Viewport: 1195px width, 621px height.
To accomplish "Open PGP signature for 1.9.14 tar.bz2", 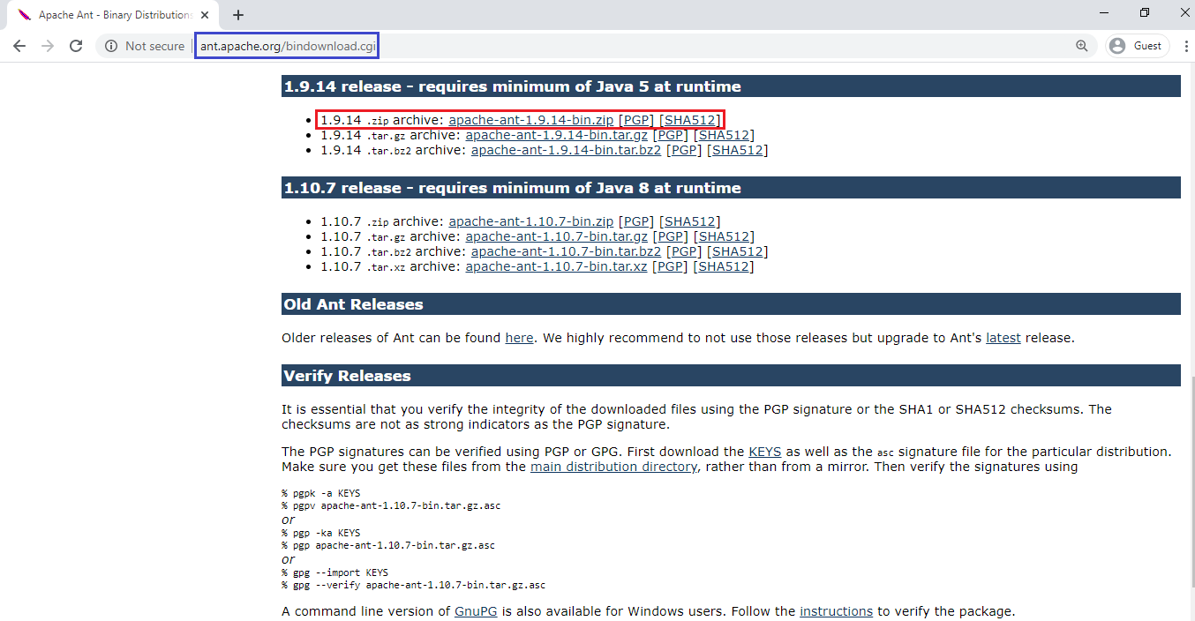I will coord(684,150).
